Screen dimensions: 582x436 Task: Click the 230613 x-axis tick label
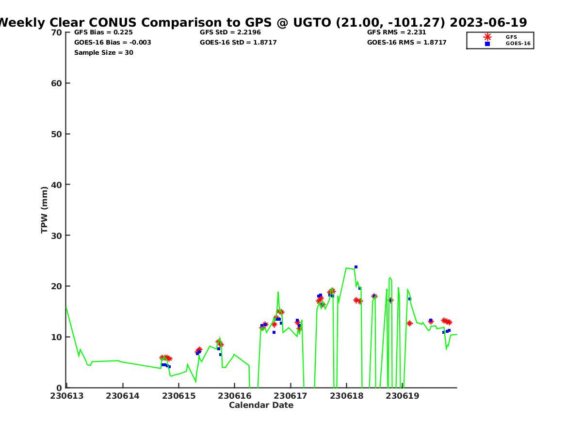[x=66, y=396]
